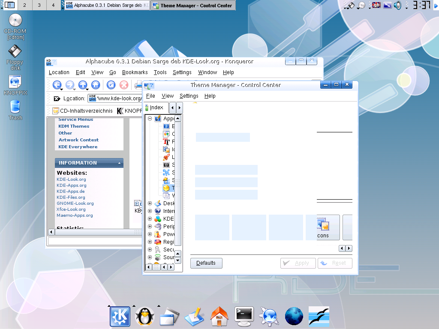Open Konqueror Bookmarks menu
Image resolution: width=439 pixels, height=329 pixels.
pos(135,72)
